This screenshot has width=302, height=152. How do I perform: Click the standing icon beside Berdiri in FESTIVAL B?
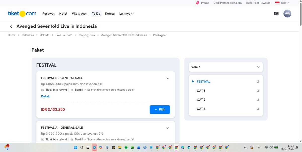72,90
